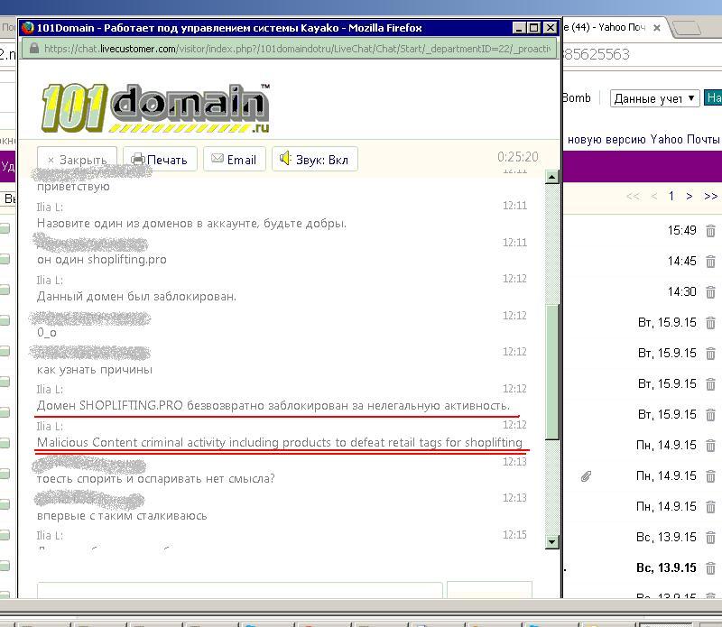The width and height of the screenshot is (722, 627).
Task: Click the Email envelope icon
Action: (x=218, y=160)
